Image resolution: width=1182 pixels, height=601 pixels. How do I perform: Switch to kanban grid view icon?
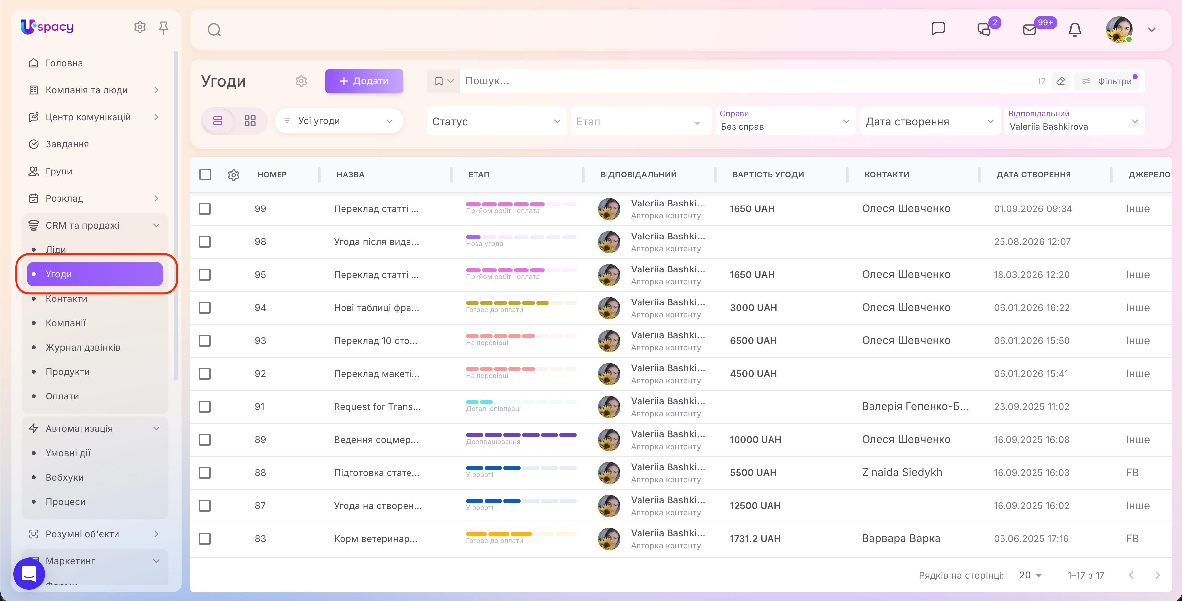coord(249,121)
